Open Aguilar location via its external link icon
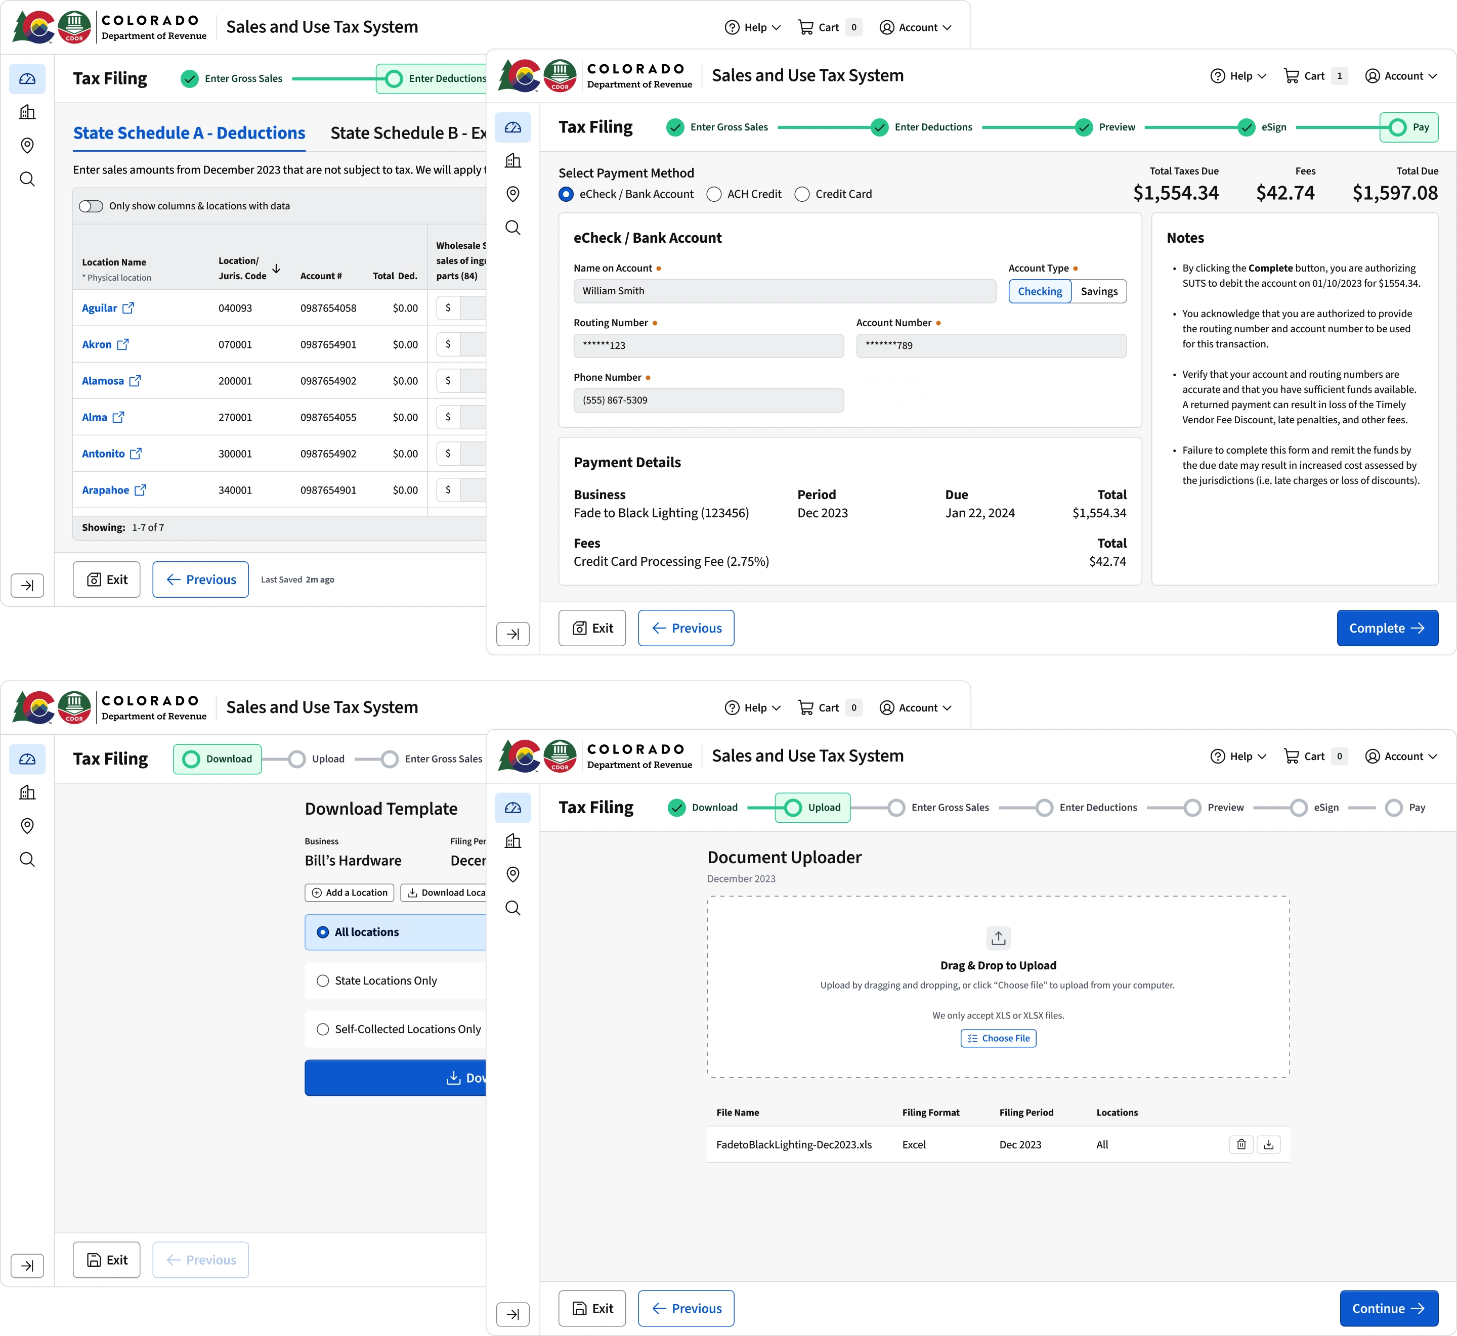 point(128,307)
